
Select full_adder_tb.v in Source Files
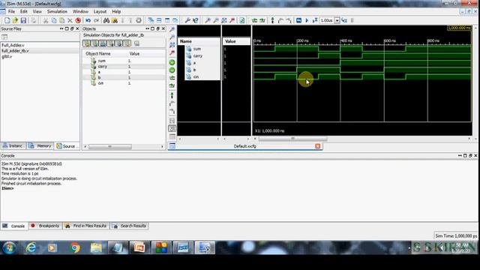click(15, 51)
